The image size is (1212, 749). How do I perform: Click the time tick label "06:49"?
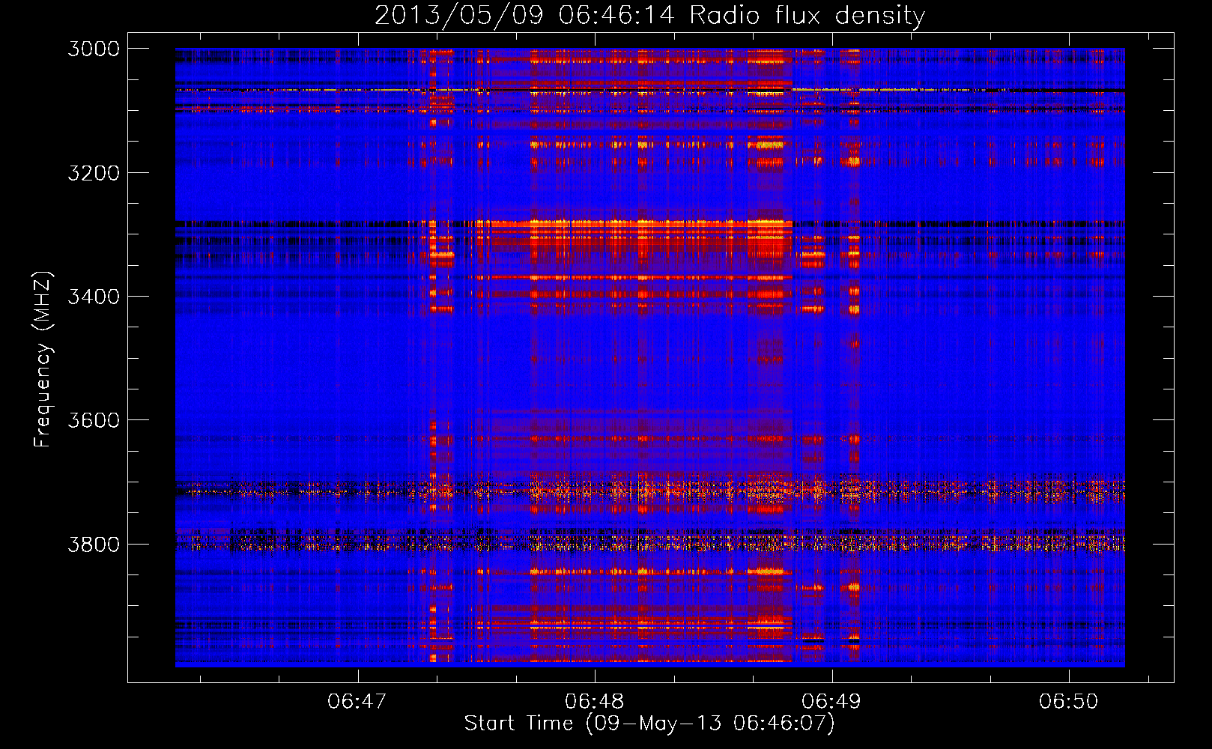831,701
